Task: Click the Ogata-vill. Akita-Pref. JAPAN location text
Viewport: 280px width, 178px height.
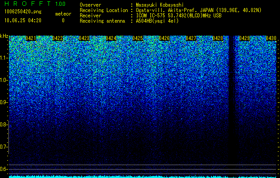Action: click(x=199, y=10)
